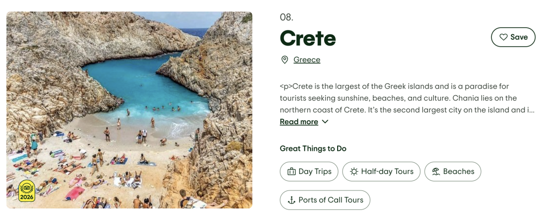Click the location pin icon beside Greece
This screenshot has width=541, height=219.
285,60
